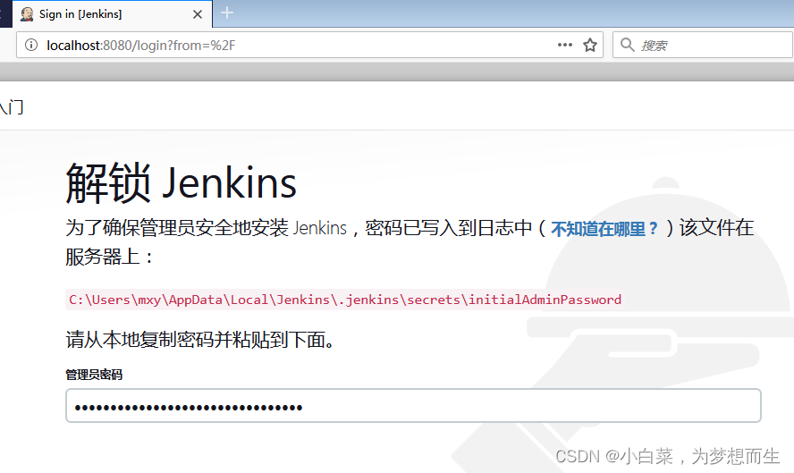Click the search magnifier icon

point(628,45)
